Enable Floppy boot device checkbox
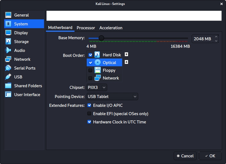The width and height of the screenshot is (226, 164). pos(90,70)
